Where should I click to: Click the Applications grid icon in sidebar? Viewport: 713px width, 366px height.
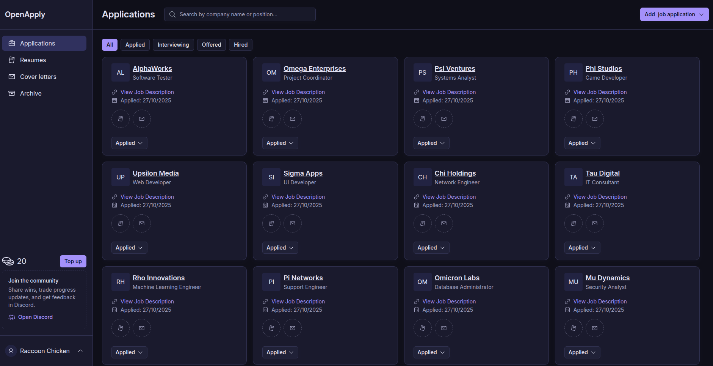[x=11, y=43]
